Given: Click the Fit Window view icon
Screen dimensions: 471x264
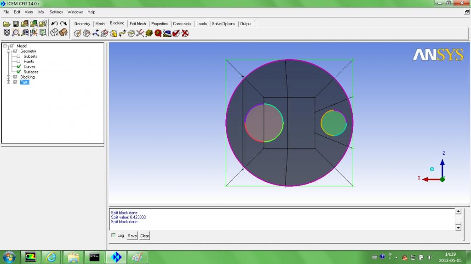Looking at the screenshot, I should tap(6, 33).
